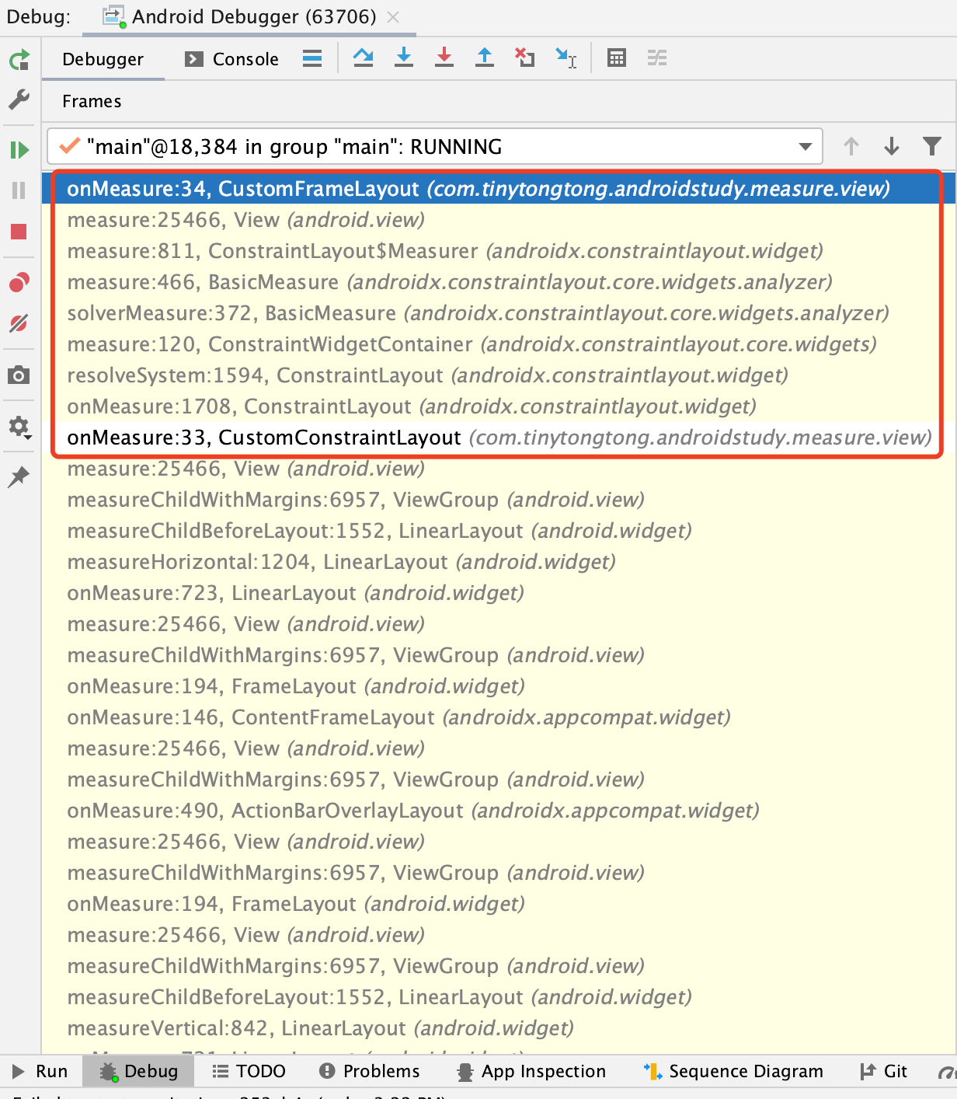
Task: Click Force Step Into red arrow
Action: pyautogui.click(x=444, y=58)
